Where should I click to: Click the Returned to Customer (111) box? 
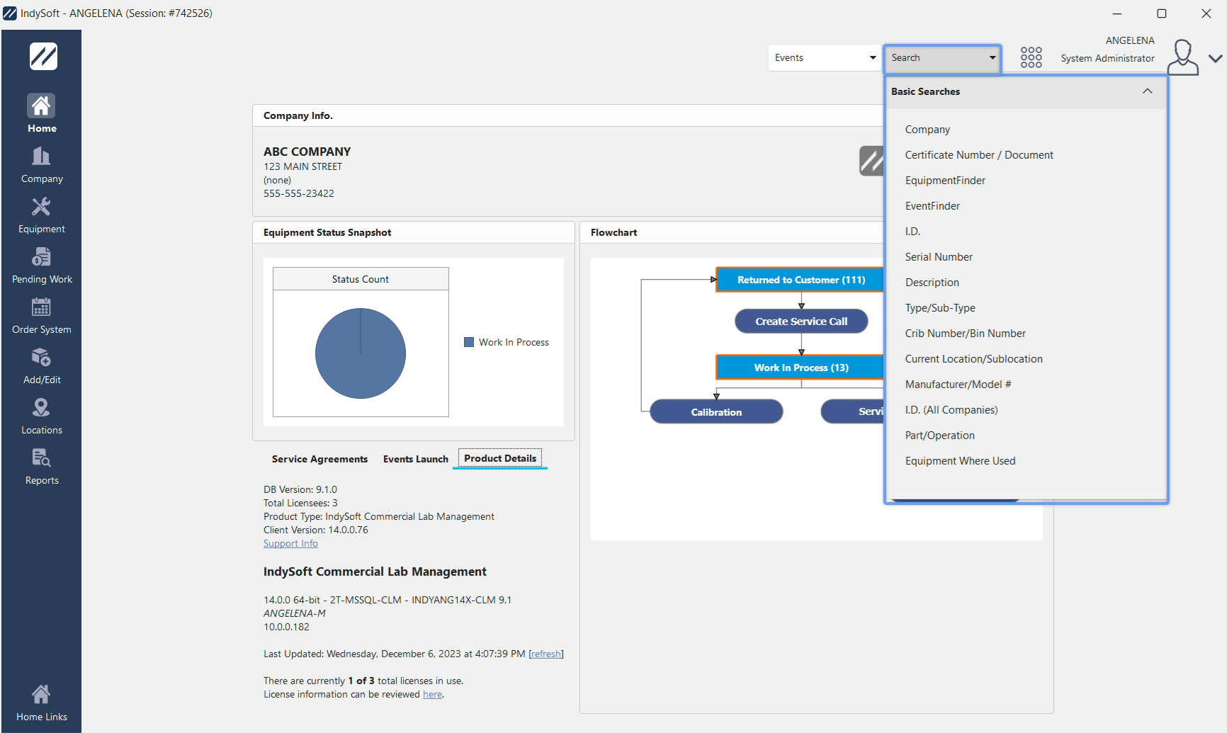tap(801, 280)
